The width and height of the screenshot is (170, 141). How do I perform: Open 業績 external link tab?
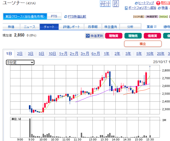click(x=151, y=27)
